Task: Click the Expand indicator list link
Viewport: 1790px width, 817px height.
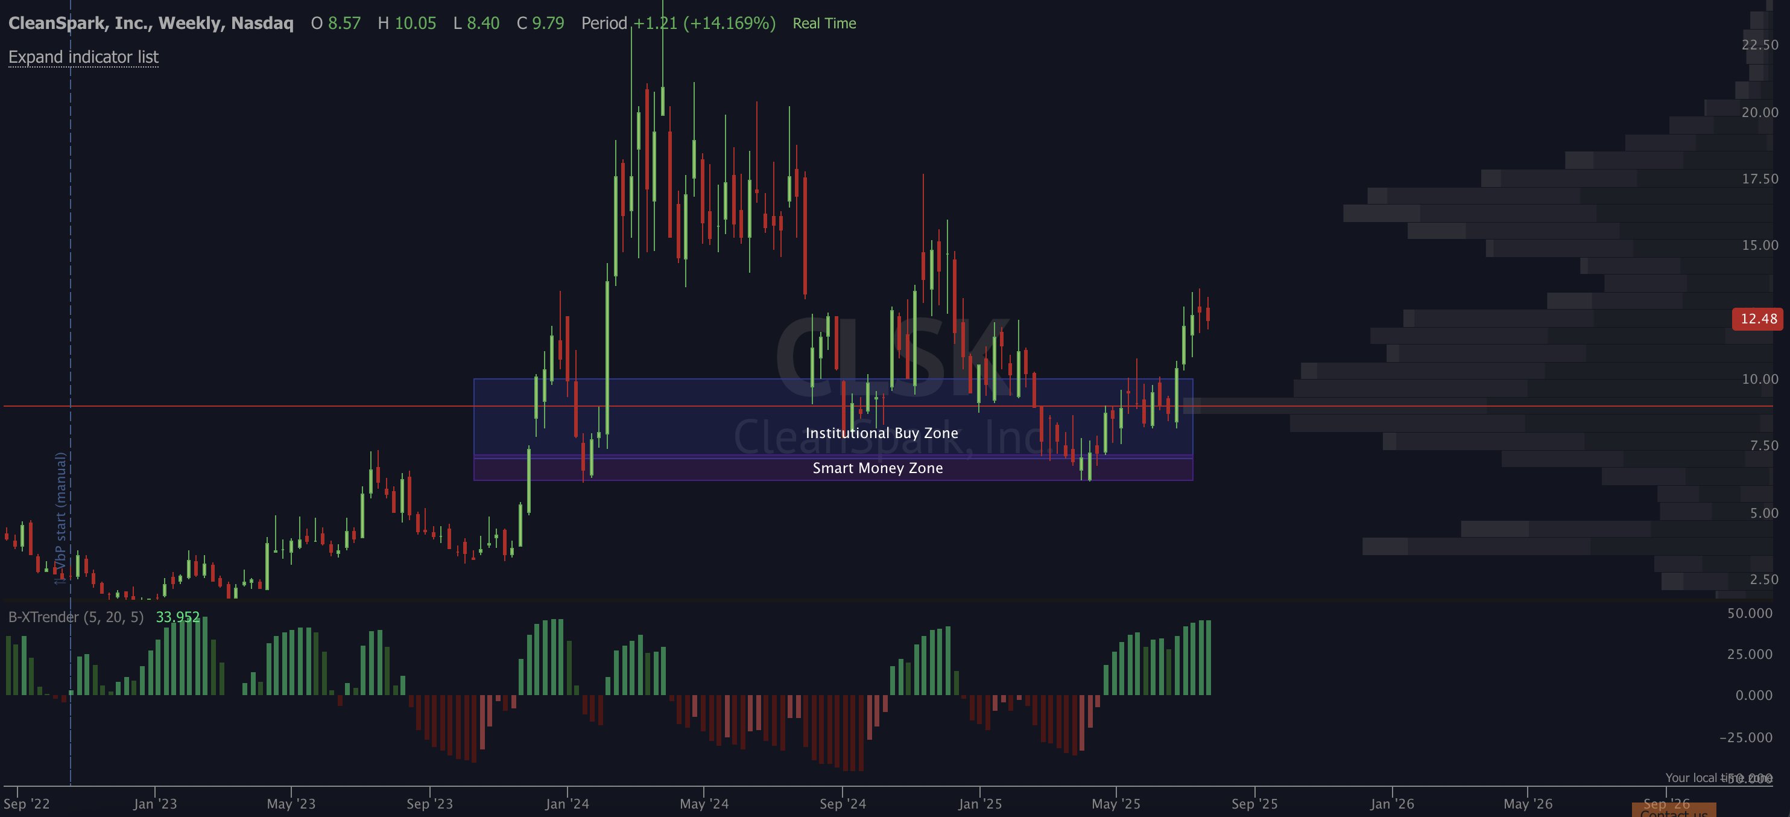Action: pyautogui.click(x=83, y=57)
